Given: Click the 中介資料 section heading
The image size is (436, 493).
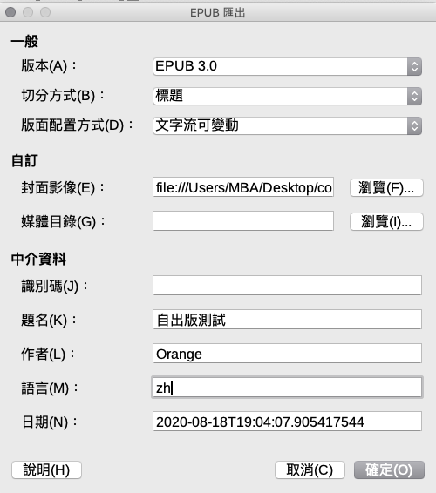Looking at the screenshot, I should (38, 260).
